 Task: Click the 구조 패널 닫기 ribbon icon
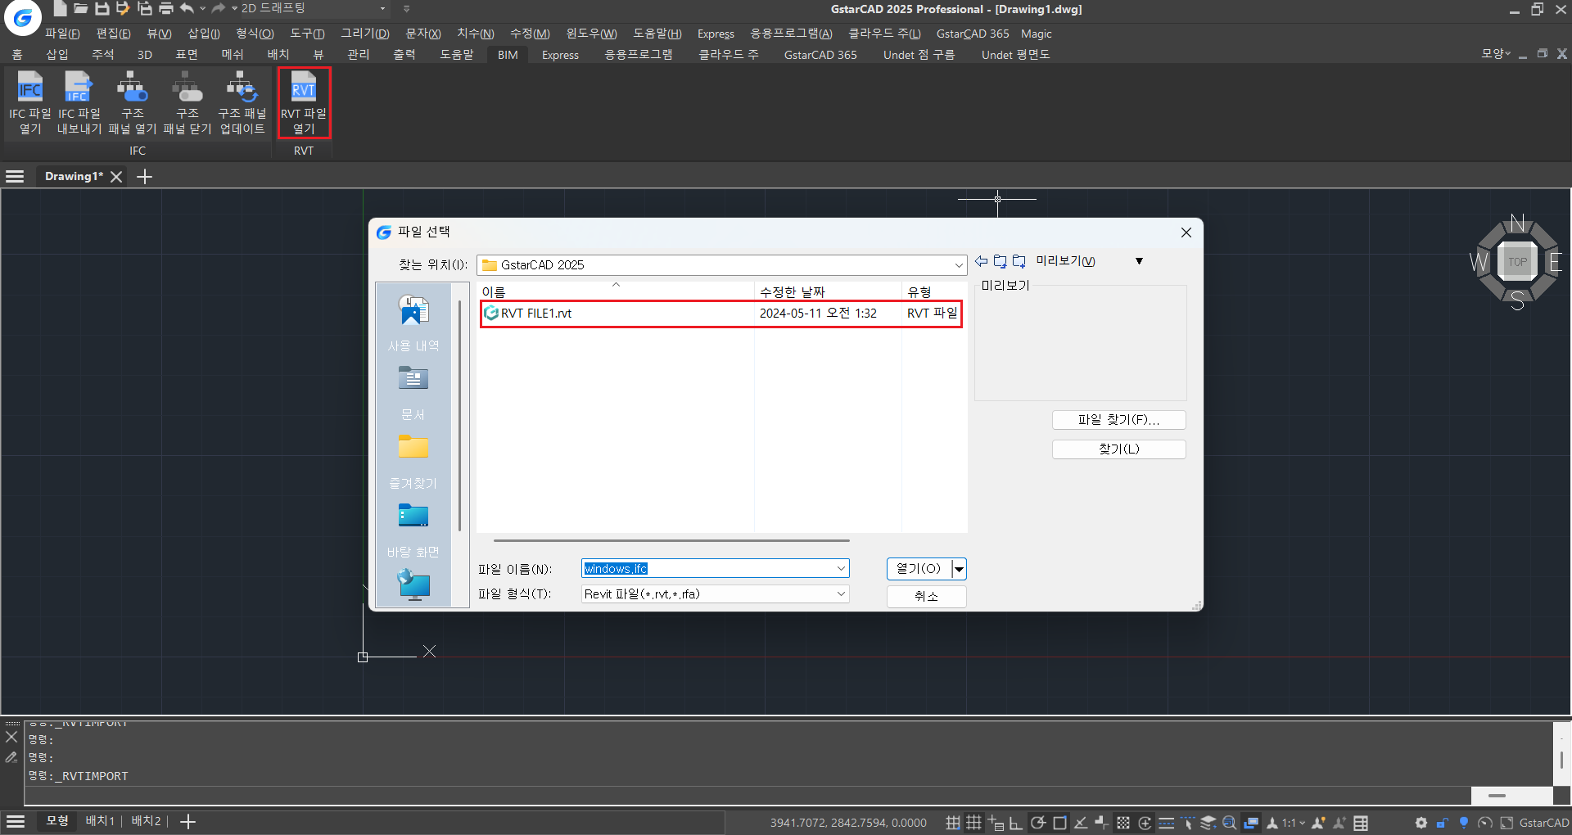(x=187, y=103)
